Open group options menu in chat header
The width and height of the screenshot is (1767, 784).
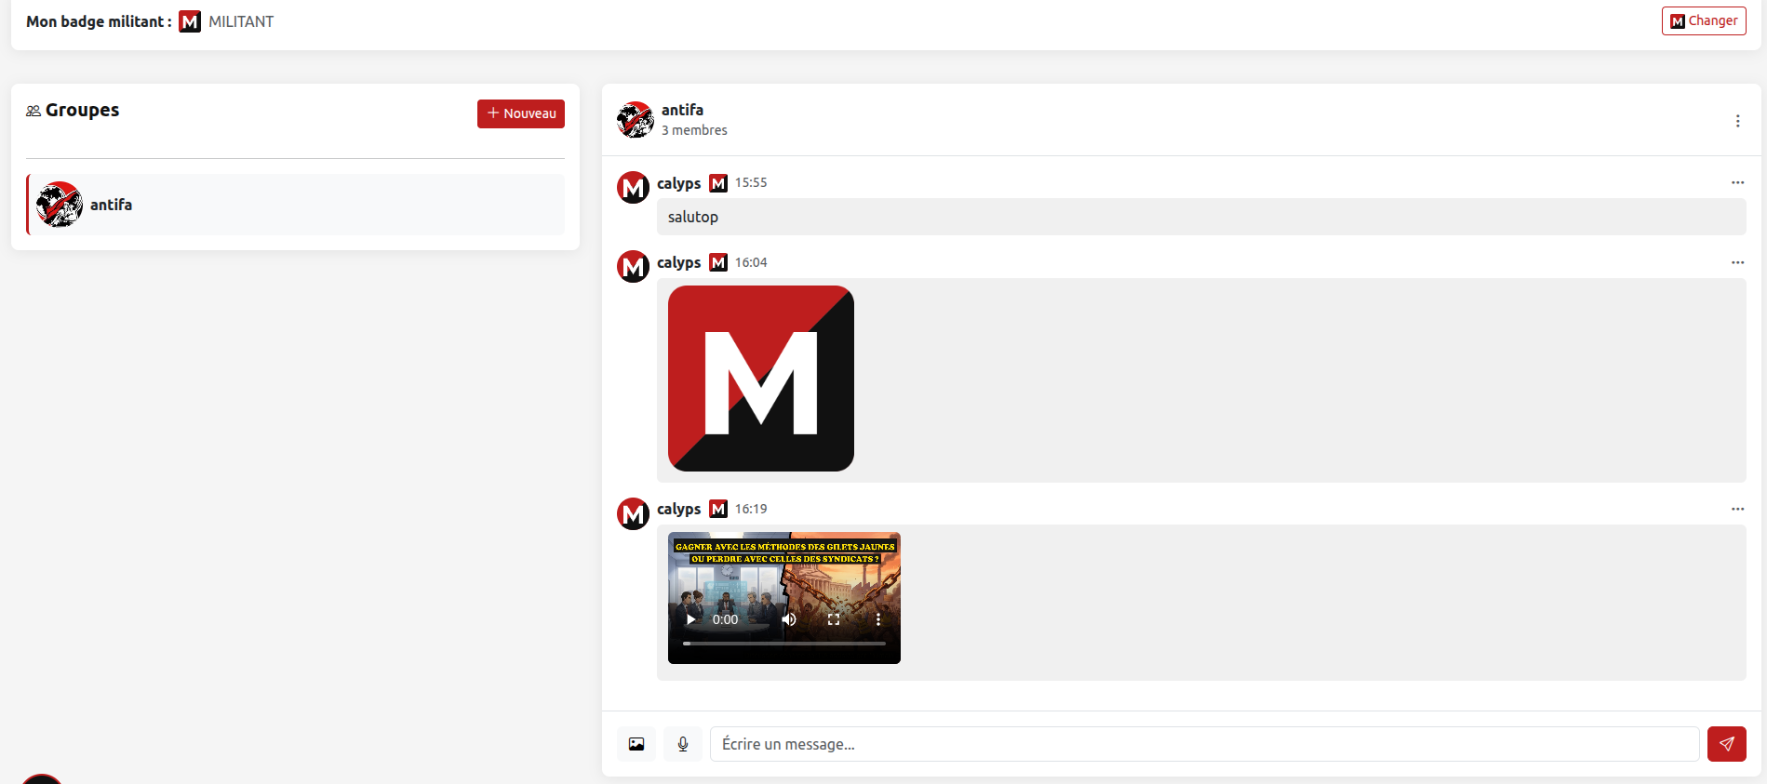[x=1737, y=121]
